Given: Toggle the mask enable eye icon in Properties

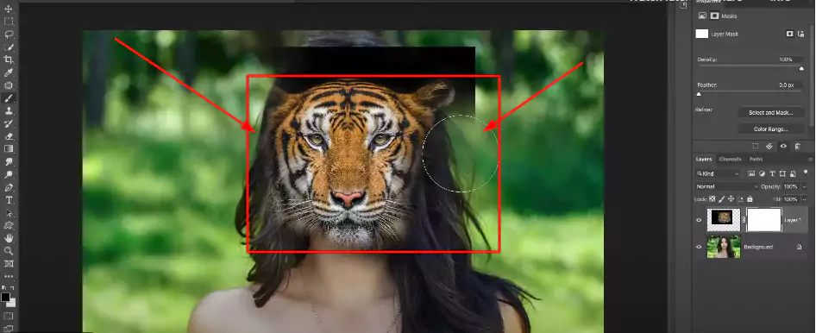Looking at the screenshot, I should pos(783,146).
